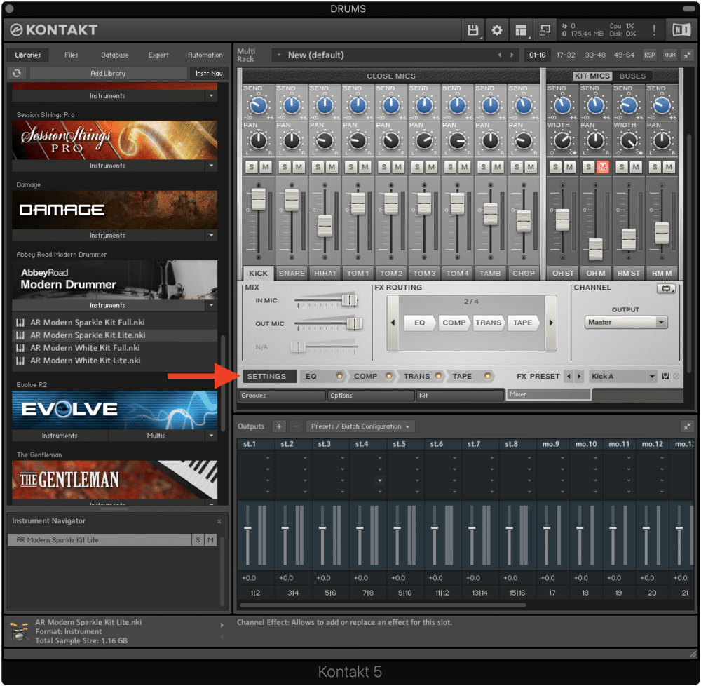701x686 pixels.
Task: Select previous FX preset arrow
Action: point(569,377)
